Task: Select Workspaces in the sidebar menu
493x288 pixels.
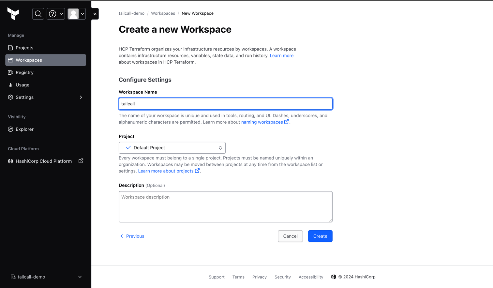Action: [x=28, y=60]
